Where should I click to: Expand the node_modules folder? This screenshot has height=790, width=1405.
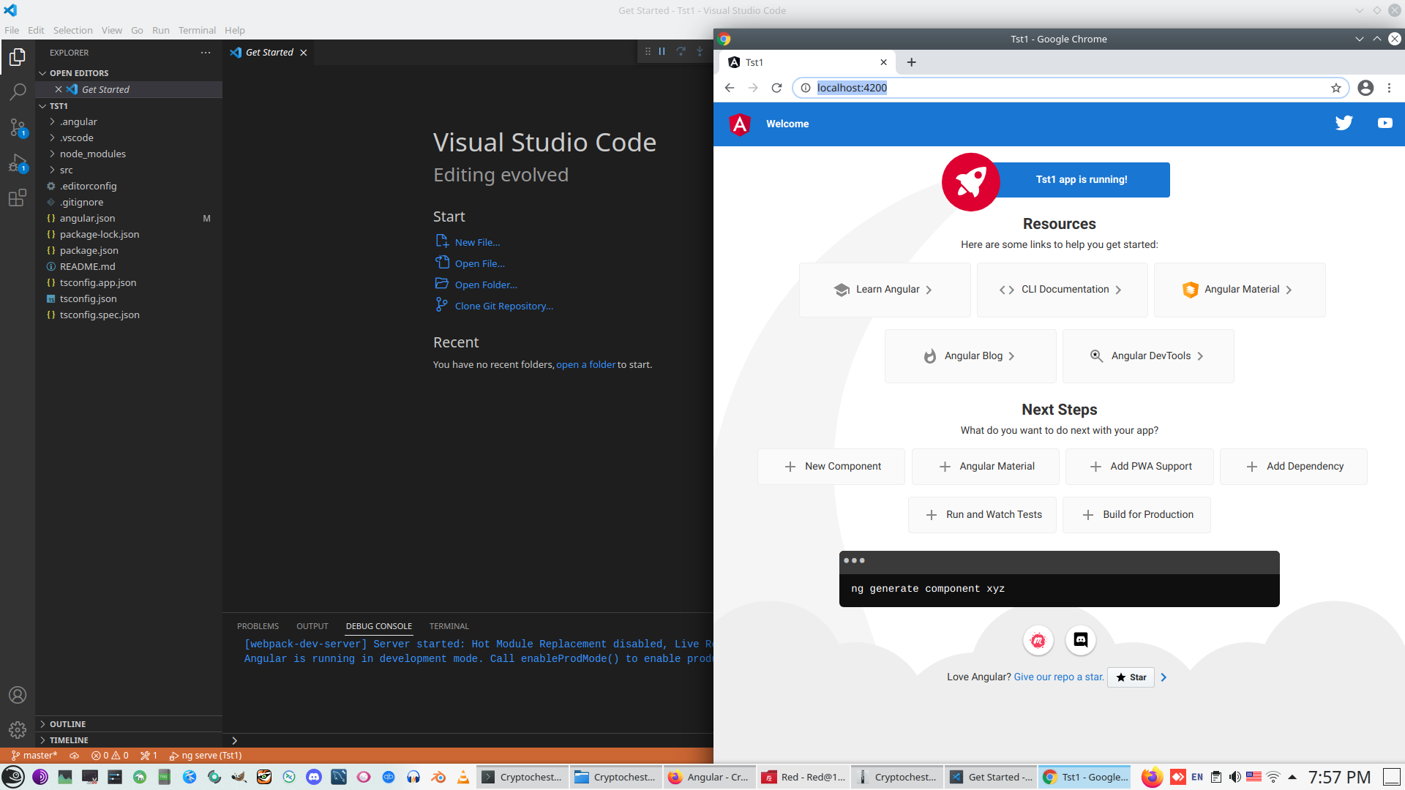(92, 154)
